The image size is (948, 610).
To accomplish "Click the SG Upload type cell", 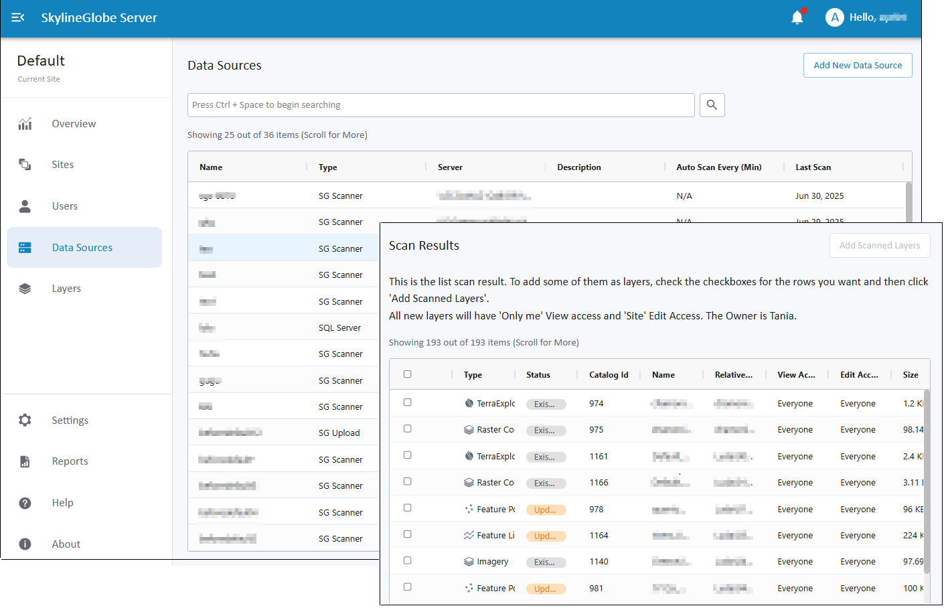I will pos(339,433).
